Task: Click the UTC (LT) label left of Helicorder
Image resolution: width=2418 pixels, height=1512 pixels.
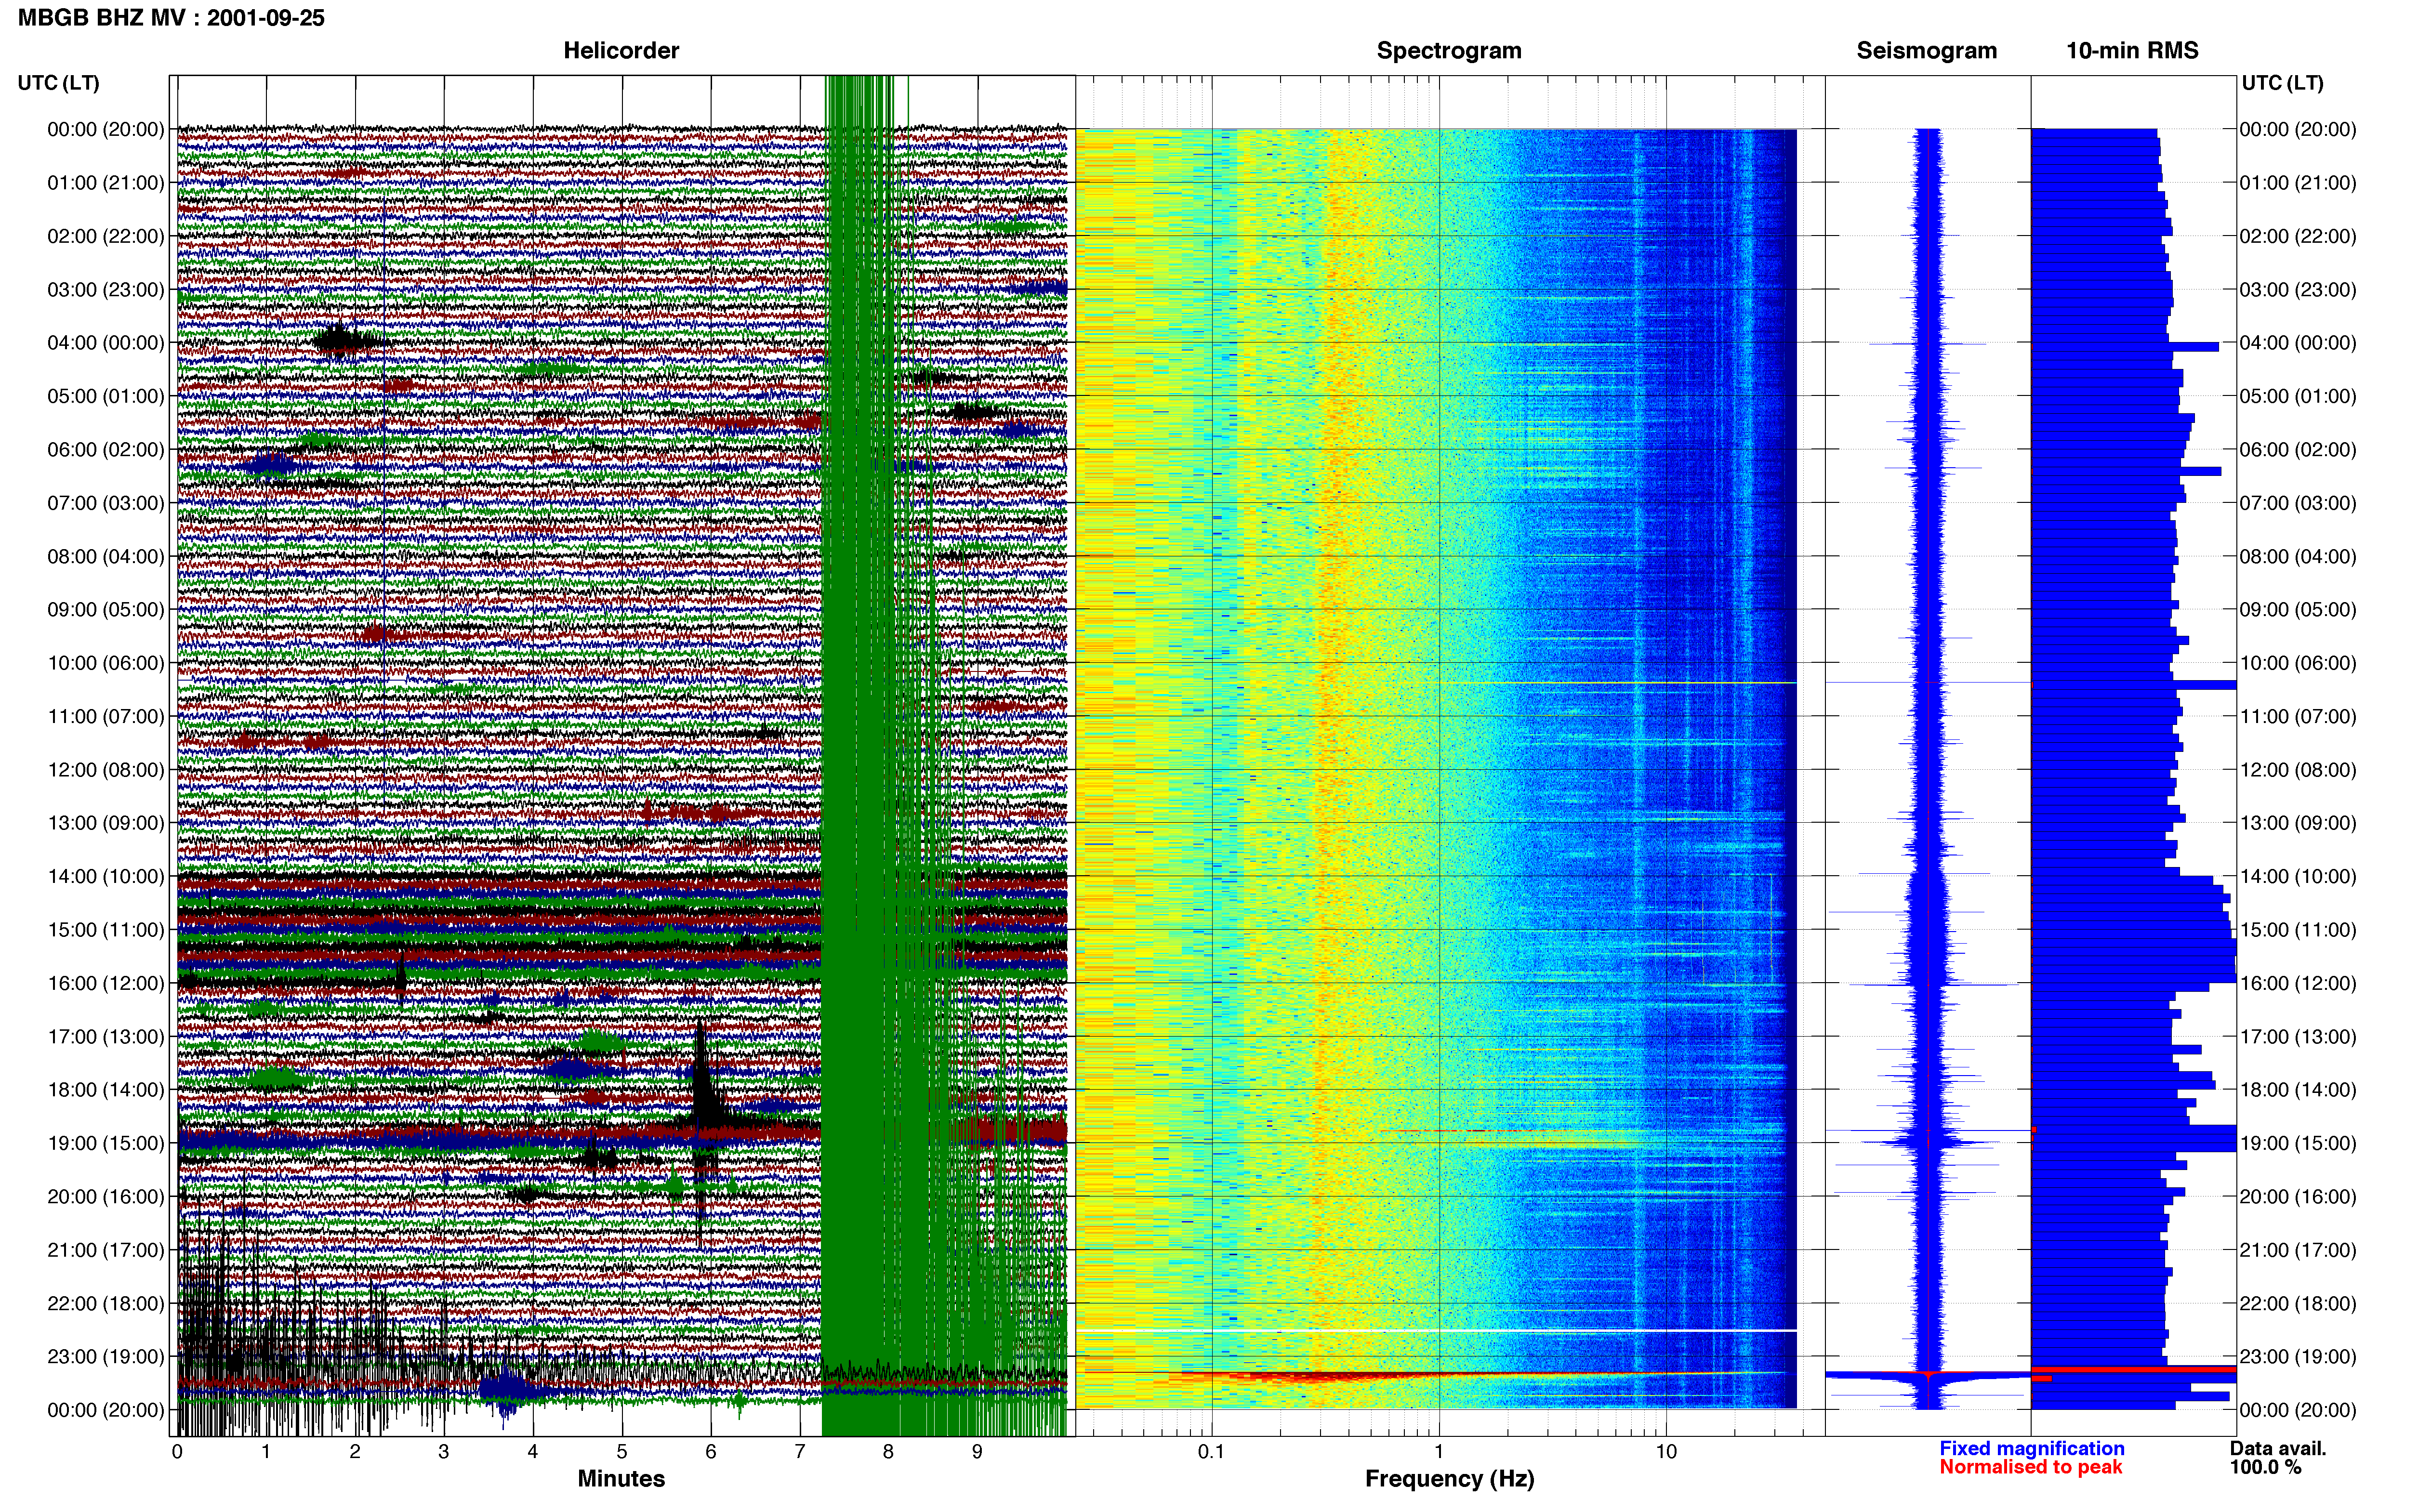Action: coord(59,83)
